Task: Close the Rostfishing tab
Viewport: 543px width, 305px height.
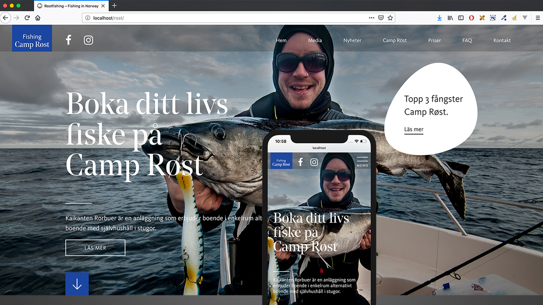Action: point(103,6)
